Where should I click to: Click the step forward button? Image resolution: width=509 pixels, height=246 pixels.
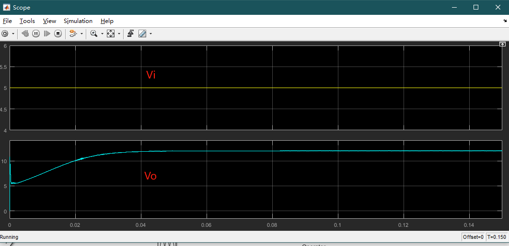[x=47, y=34]
